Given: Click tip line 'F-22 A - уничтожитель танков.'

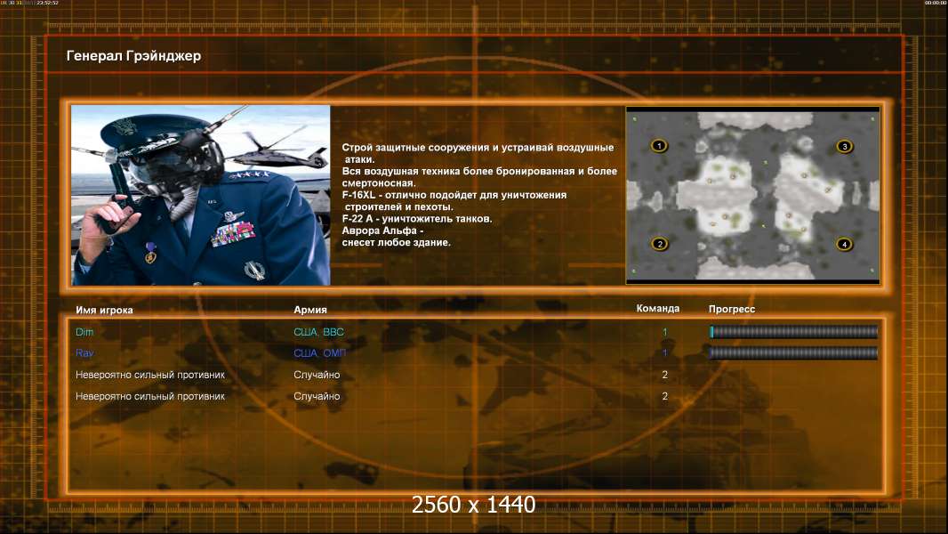Looking at the screenshot, I should 417,219.
